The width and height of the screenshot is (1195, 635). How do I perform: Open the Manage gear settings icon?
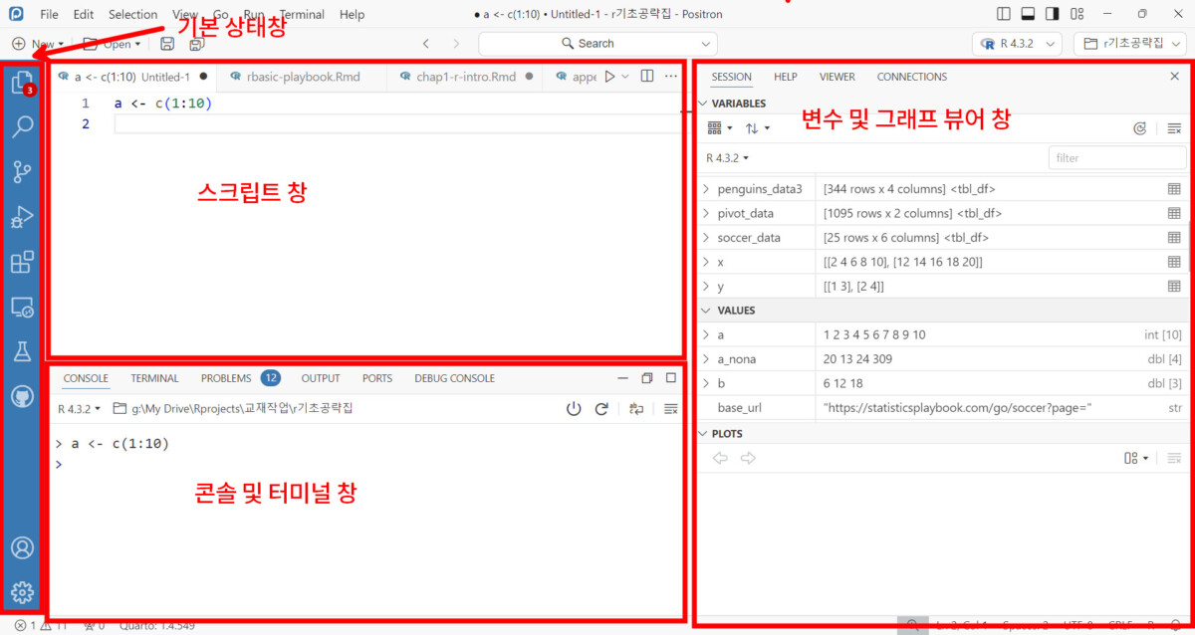point(22,592)
